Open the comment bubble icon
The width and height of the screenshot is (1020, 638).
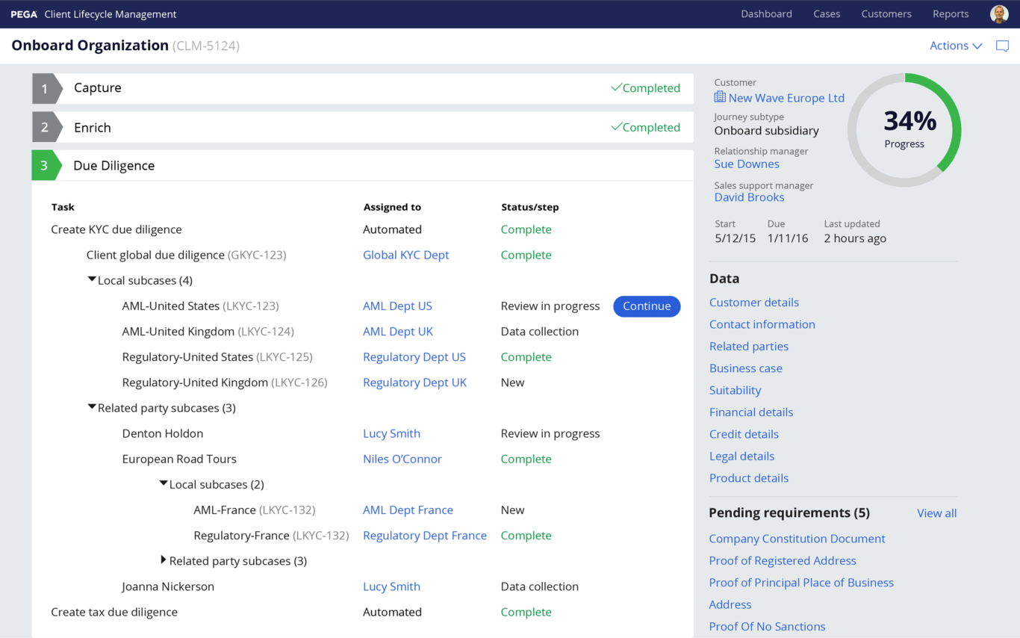(x=1002, y=46)
